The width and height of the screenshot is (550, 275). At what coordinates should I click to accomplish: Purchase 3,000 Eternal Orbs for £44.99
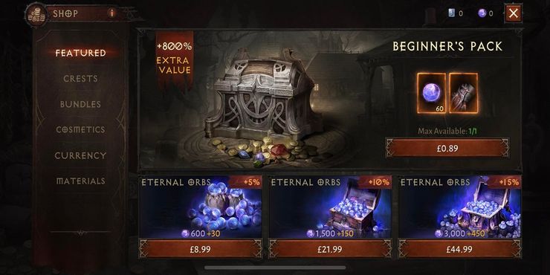pos(459,249)
